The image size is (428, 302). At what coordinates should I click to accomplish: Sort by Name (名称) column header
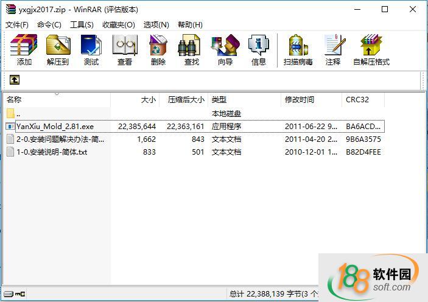(x=14, y=99)
